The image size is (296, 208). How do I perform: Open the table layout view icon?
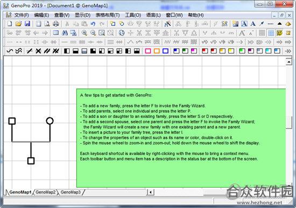pos(55,33)
